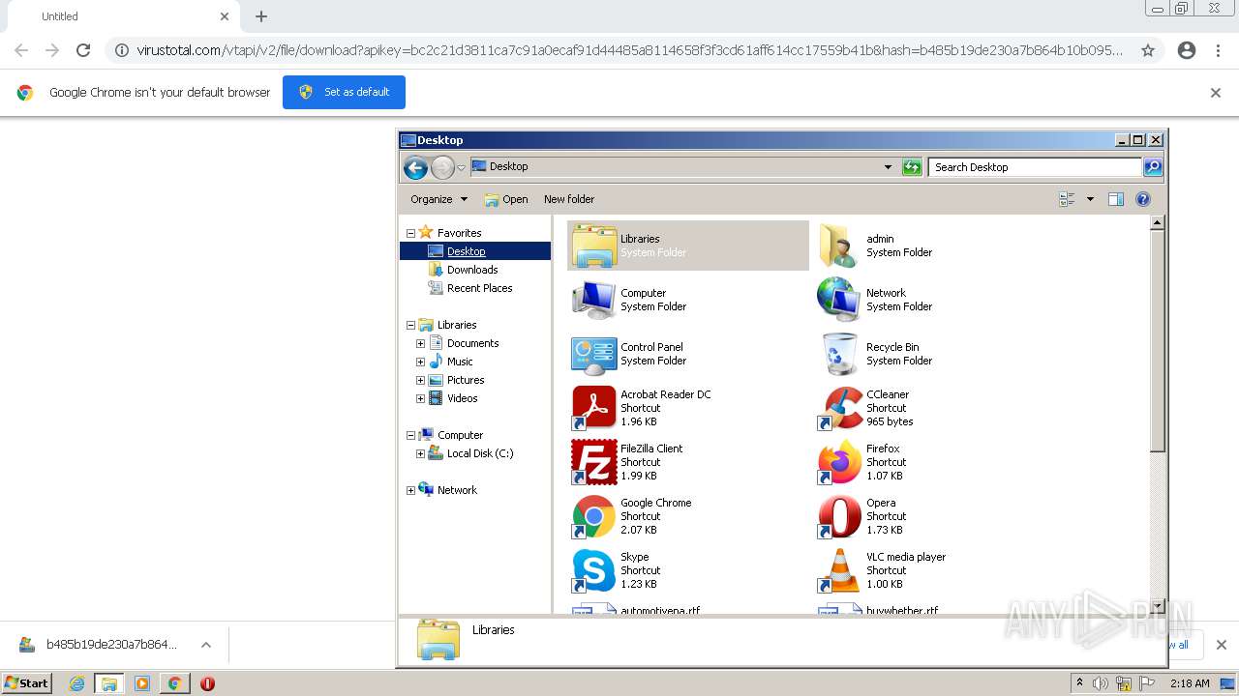Viewport: 1239px width, 696px height.
Task: Expand the Music library node
Action: click(420, 362)
